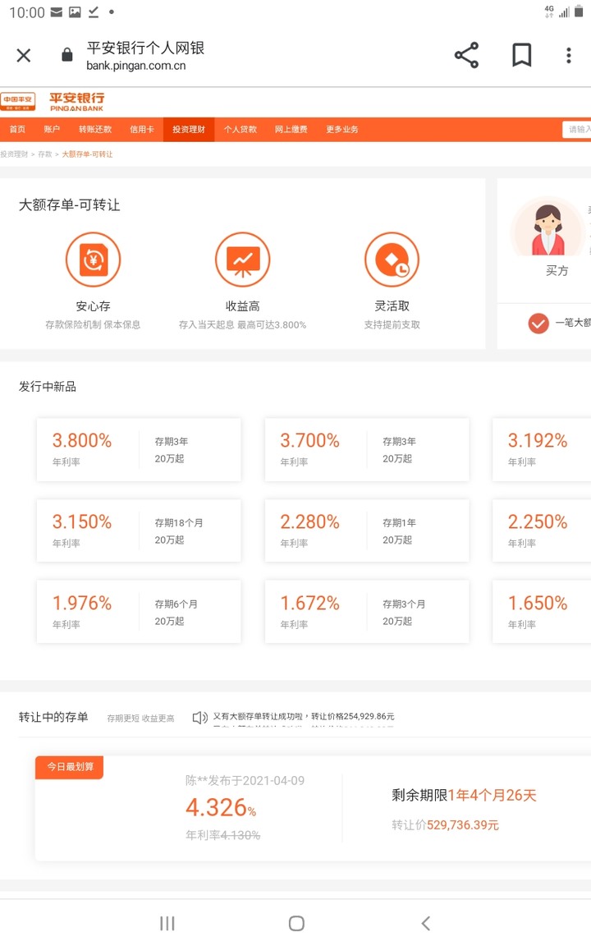
Task: Click the 大额存单-可转让 breadcrumb
Action: 88,154
